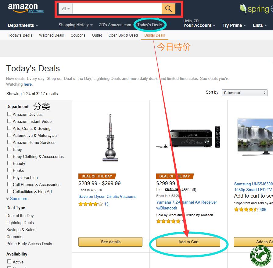Click the spring leaf banner icon
Viewport: 273px width, 268px height.
pyautogui.click(x=243, y=8)
